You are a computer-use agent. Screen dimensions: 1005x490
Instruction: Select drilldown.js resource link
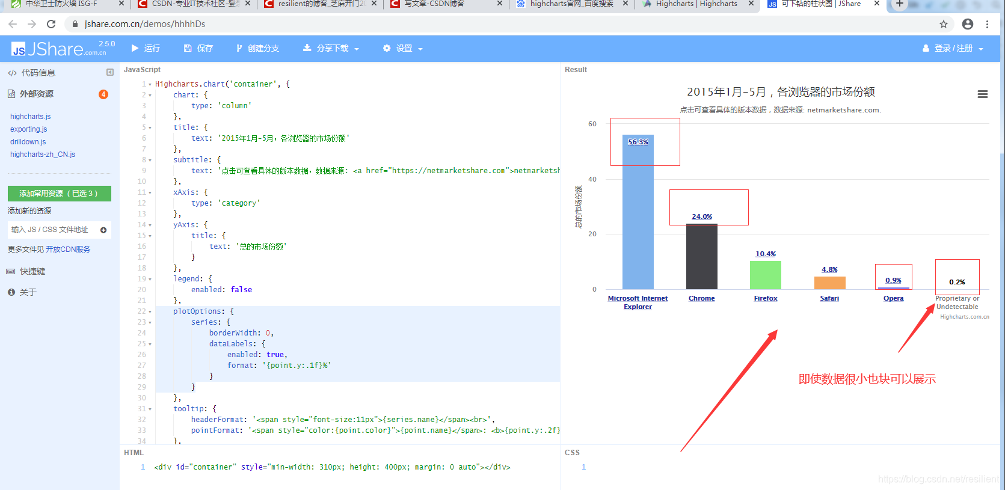(x=28, y=142)
